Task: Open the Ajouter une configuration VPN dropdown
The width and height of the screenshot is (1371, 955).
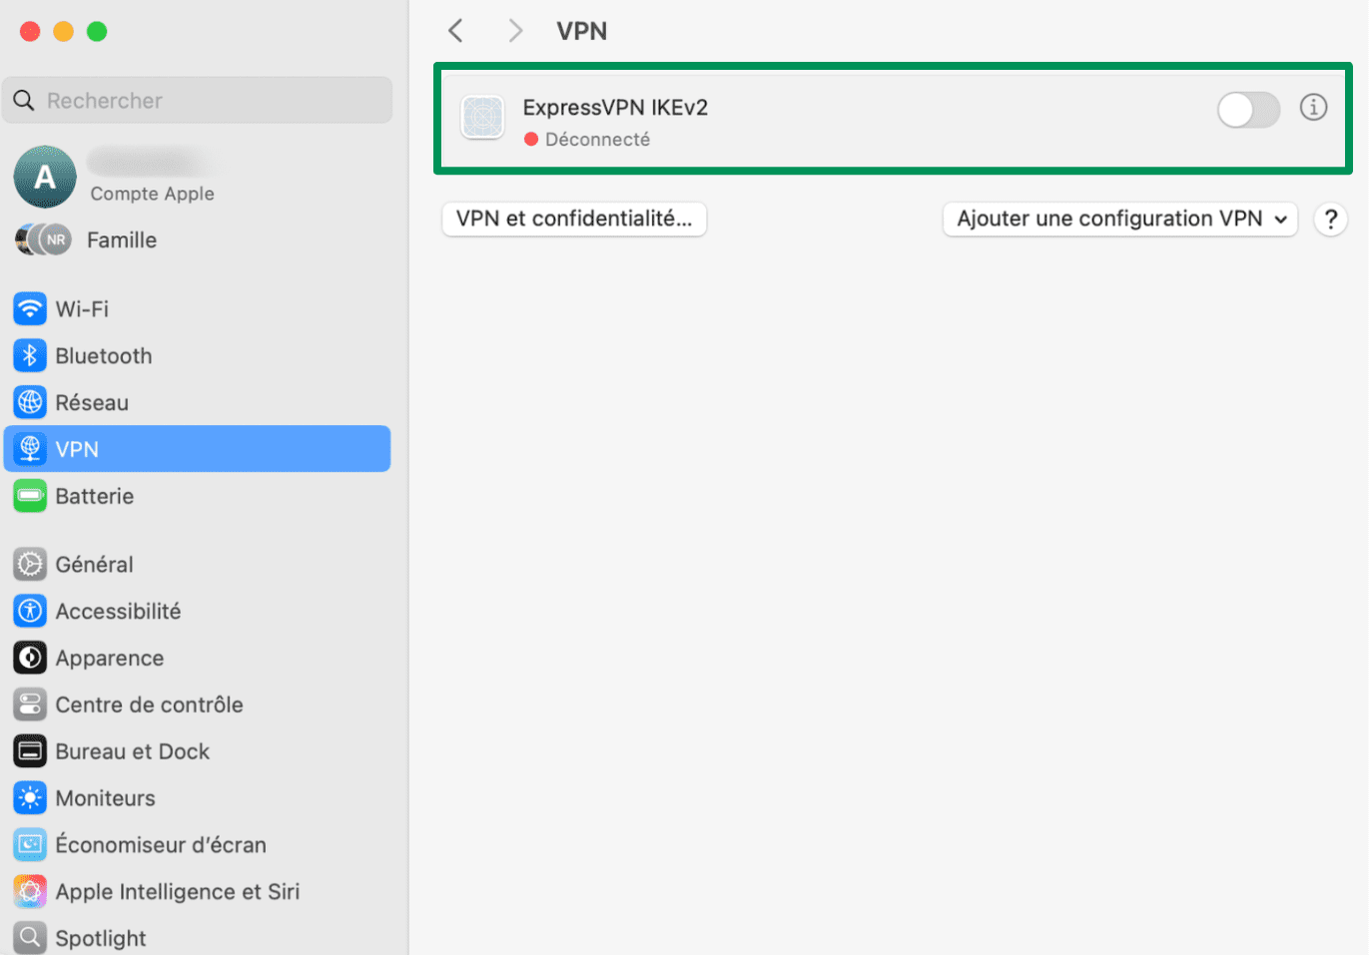Action: [1118, 219]
